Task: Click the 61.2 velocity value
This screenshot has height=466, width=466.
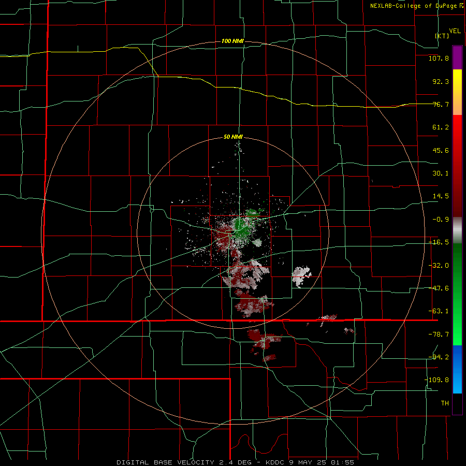Action: pyautogui.click(x=441, y=127)
